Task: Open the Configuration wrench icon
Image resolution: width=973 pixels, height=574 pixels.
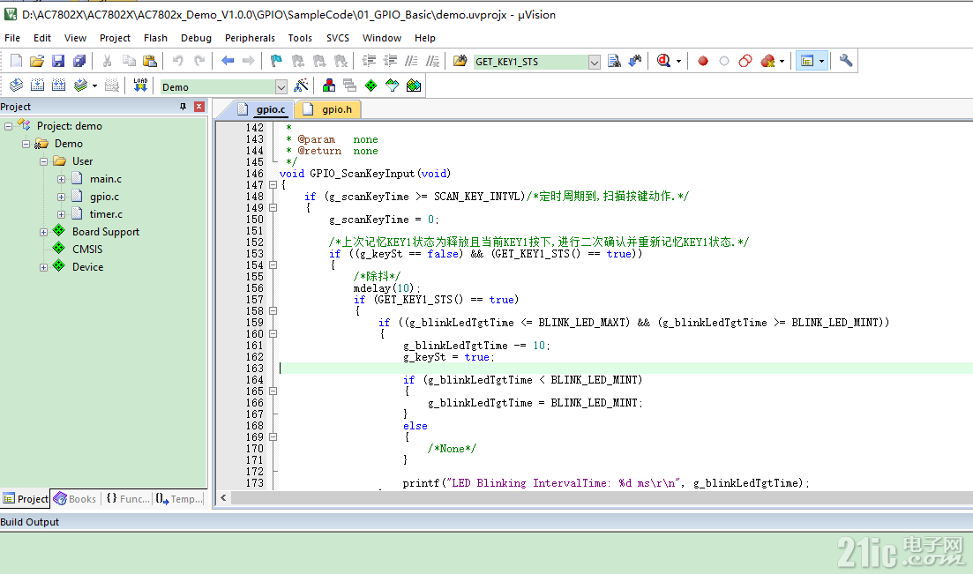Action: click(x=846, y=61)
